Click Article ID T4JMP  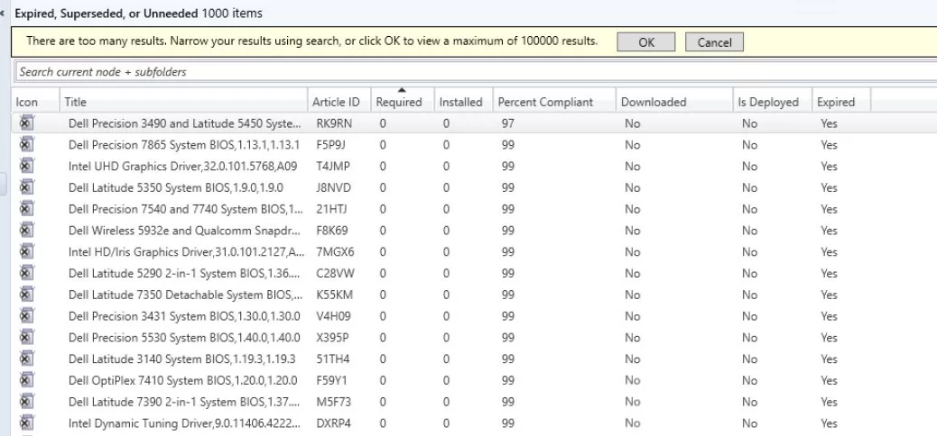point(333,167)
